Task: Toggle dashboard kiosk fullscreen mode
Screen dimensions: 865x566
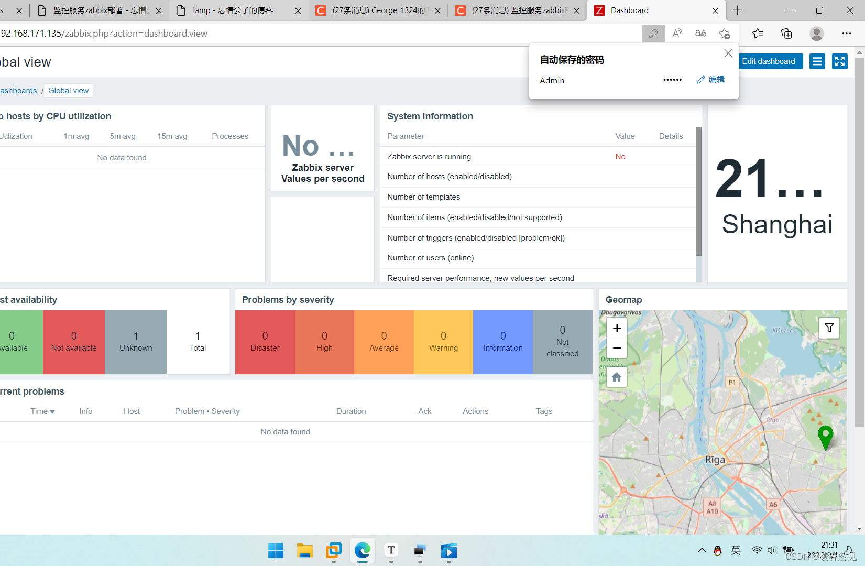Action: click(x=840, y=61)
